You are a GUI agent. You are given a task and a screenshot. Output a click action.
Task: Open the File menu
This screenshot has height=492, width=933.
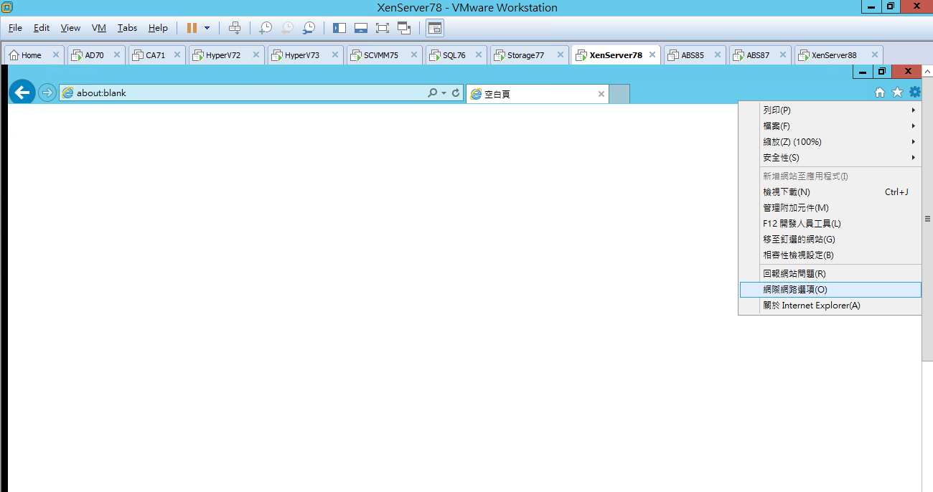15,28
